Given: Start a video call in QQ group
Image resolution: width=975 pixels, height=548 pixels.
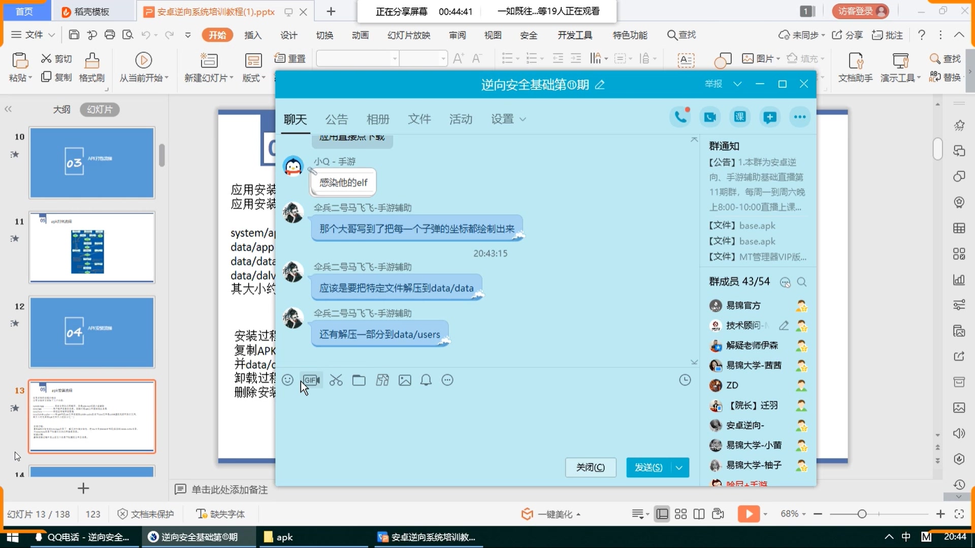Looking at the screenshot, I should 710,117.
